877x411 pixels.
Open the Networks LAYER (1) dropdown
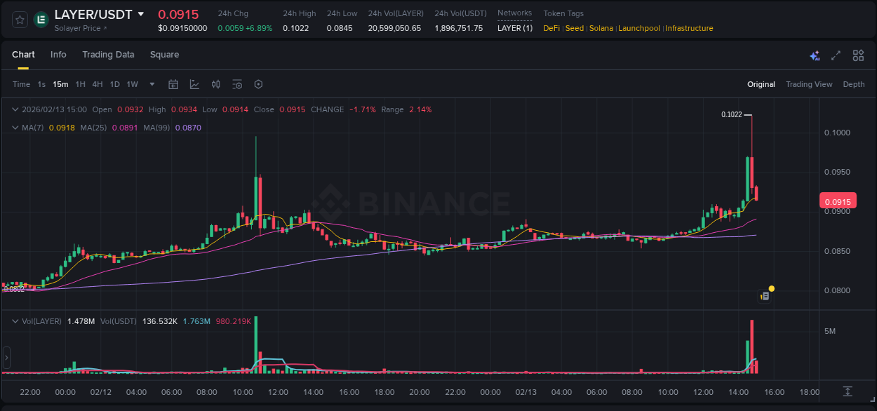514,28
